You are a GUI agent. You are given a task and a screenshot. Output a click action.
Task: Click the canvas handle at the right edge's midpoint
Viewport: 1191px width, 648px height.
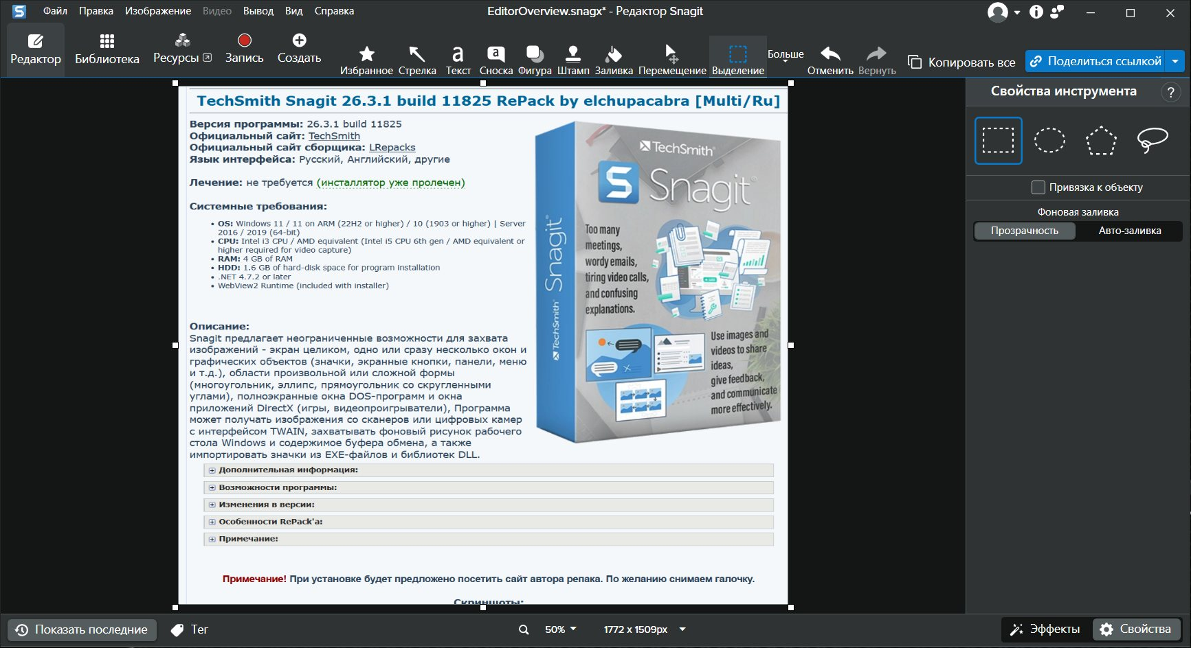tap(791, 345)
